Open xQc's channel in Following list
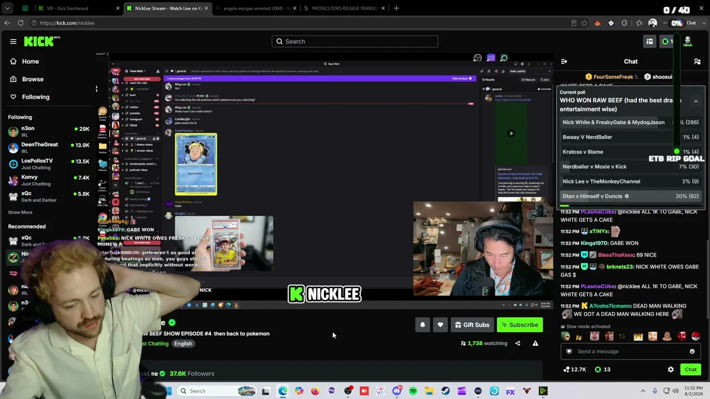This screenshot has height=399, width=710. (49, 196)
